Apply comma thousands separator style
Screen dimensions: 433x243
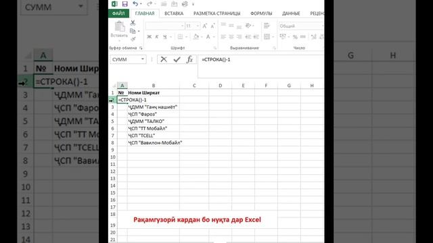(303, 36)
